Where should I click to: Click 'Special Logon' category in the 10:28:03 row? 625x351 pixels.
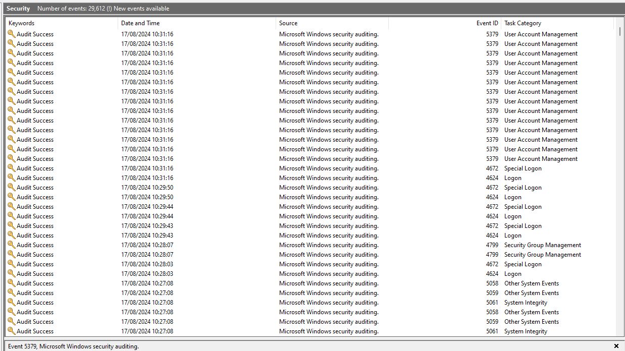pyautogui.click(x=523, y=264)
